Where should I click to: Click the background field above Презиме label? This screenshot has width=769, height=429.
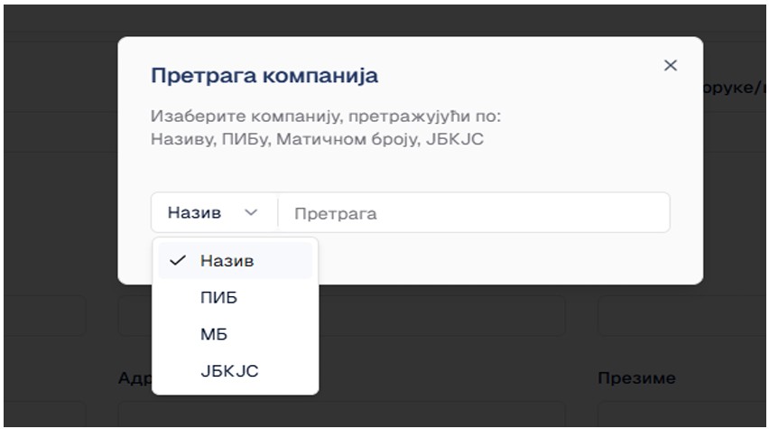tap(681, 316)
